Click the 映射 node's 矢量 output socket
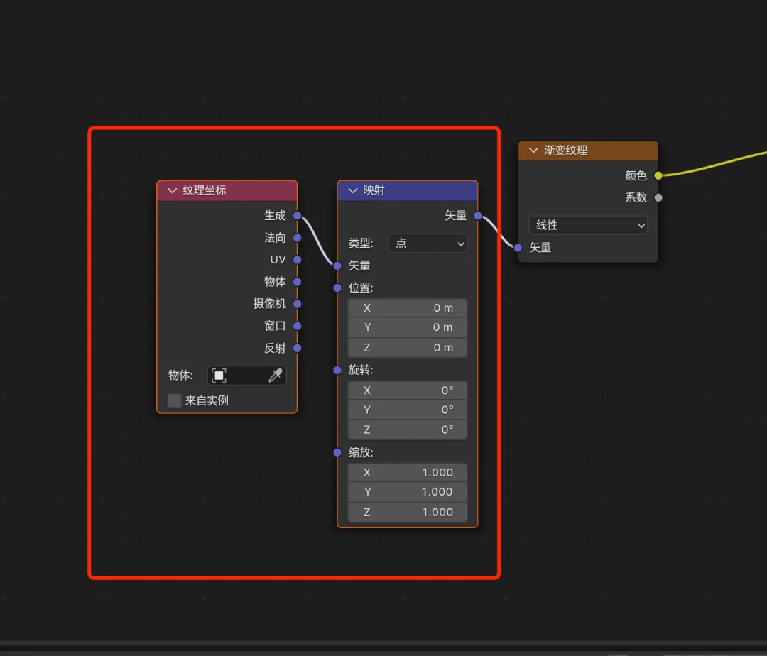This screenshot has width=767, height=656. [478, 216]
